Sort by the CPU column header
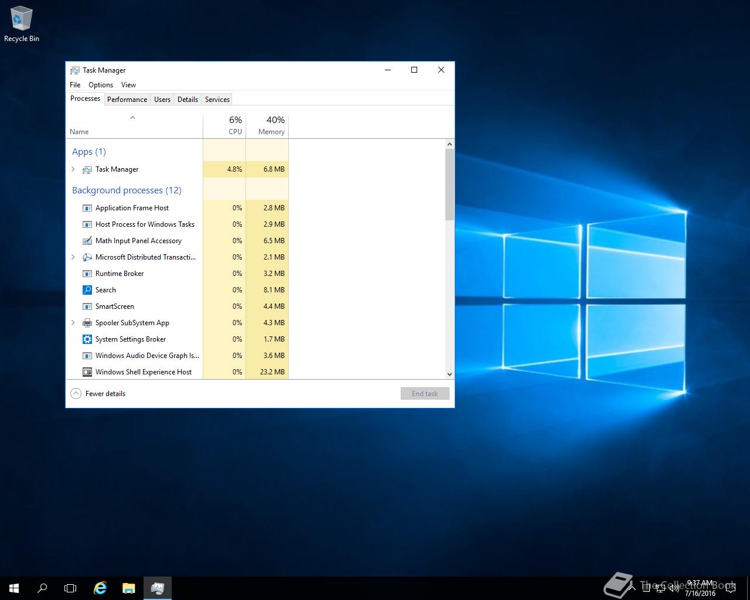 click(x=224, y=126)
